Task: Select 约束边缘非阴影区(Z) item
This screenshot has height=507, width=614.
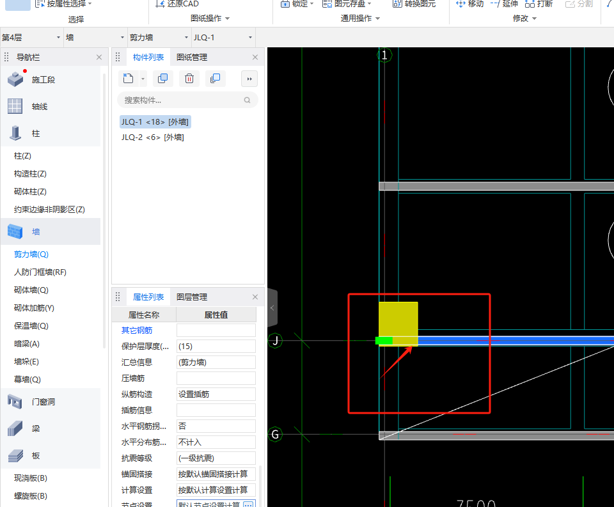Action: [49, 210]
